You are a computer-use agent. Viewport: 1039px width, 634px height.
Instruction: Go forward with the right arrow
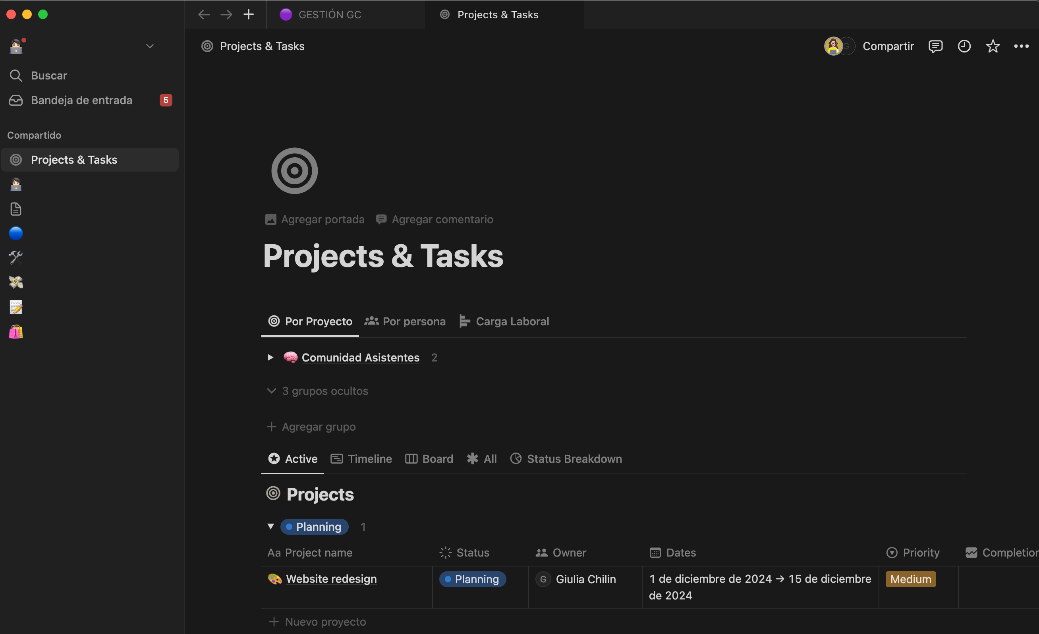pos(226,15)
